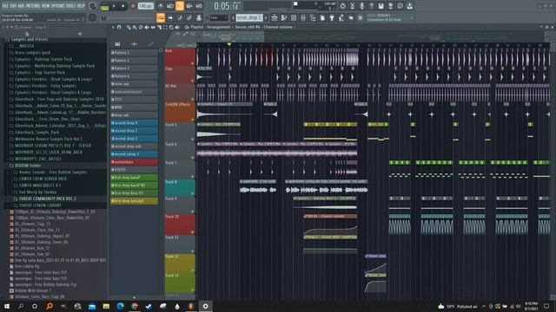Select the red pattern in picker list
The width and height of the screenshot is (556, 312).
[135, 162]
